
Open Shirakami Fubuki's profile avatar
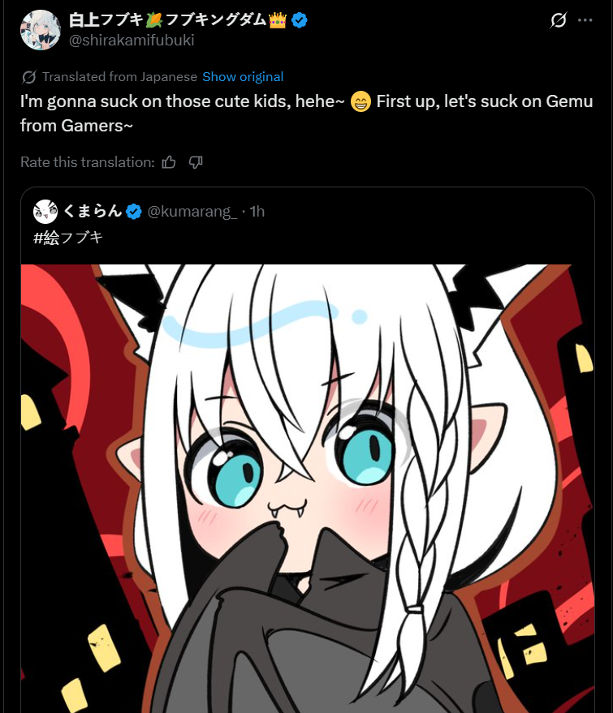click(41, 30)
